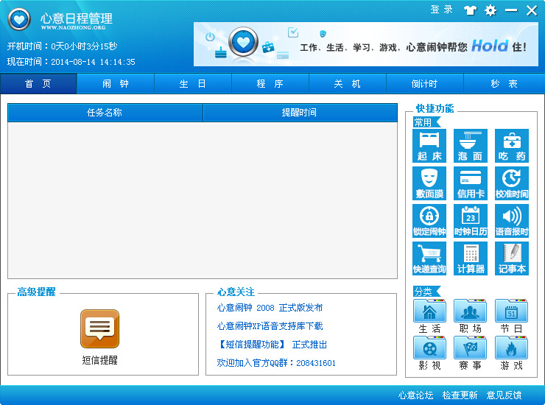Viewport: 545px width, 405px height.
Task: Open the 快递查询 express tracking tool
Action: point(429,258)
